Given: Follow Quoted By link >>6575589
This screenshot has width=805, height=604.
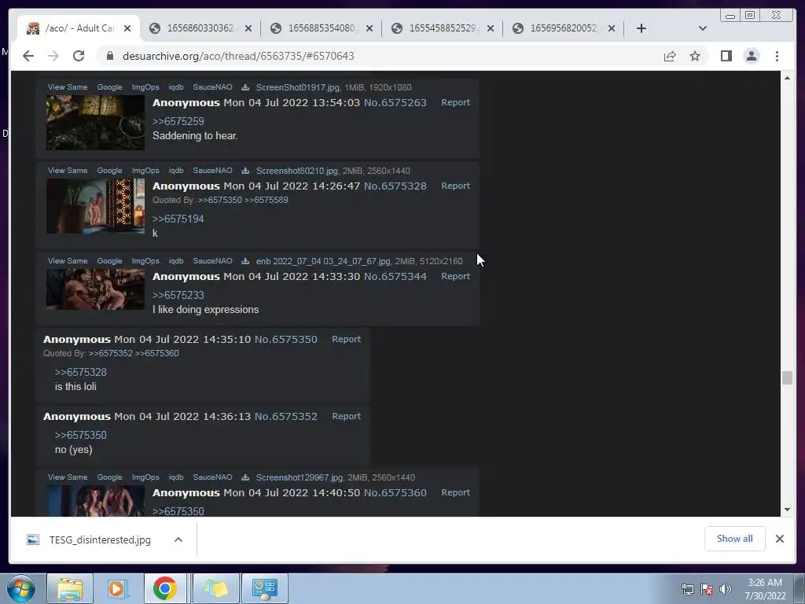Looking at the screenshot, I should click(266, 200).
